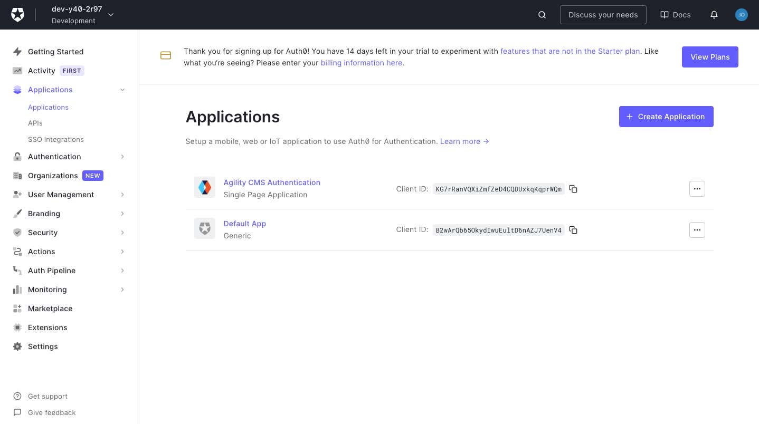Click the View Plans button

[710, 57]
